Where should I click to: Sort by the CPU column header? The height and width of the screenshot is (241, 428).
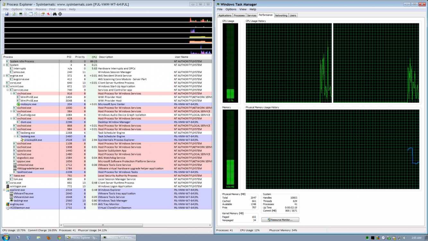point(92,57)
